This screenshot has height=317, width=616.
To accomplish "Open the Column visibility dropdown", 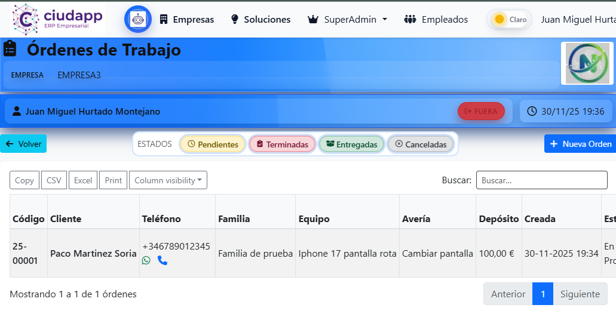I will [x=168, y=180].
